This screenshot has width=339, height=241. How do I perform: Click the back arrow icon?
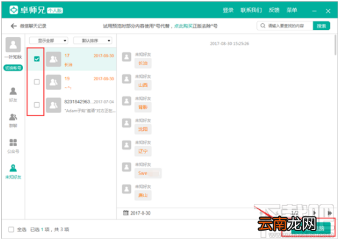13,26
